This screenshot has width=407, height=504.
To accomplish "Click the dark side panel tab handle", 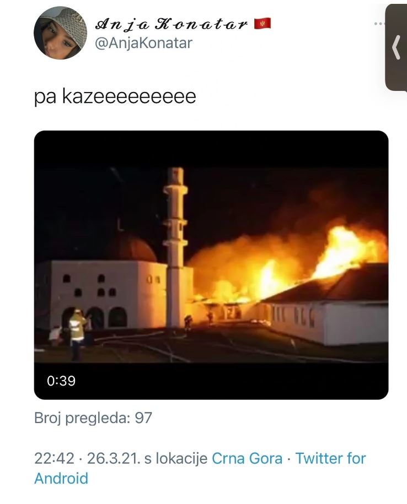I will pos(396,47).
